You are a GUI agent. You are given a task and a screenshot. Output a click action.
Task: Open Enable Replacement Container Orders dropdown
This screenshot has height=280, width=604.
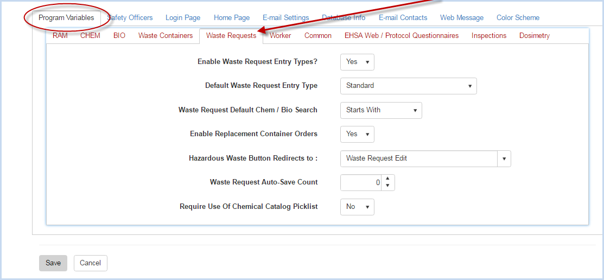(x=357, y=134)
